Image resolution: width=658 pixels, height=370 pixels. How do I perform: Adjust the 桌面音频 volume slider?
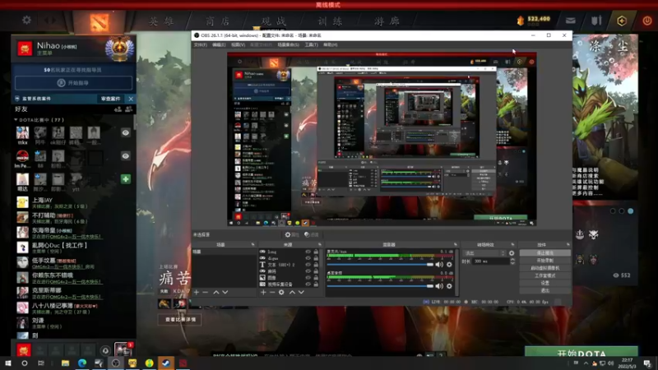(x=380, y=286)
